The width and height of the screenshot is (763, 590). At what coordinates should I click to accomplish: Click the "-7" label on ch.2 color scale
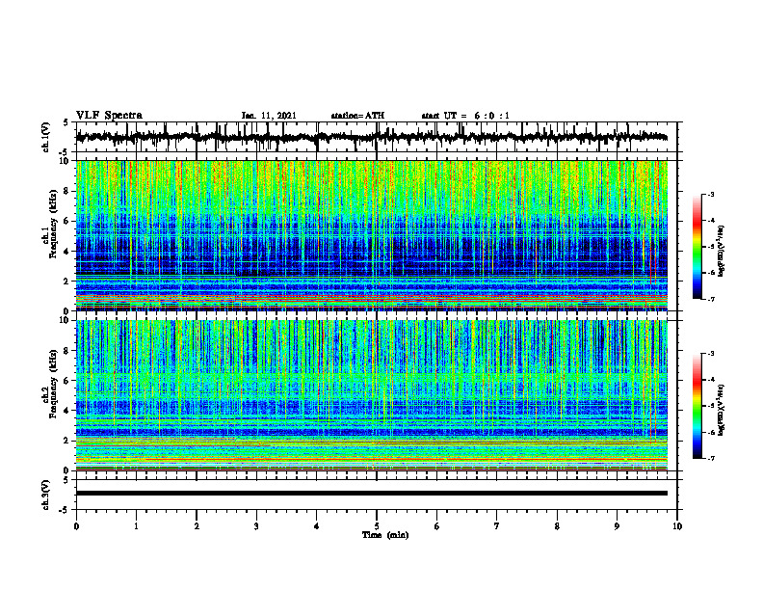[x=710, y=458]
